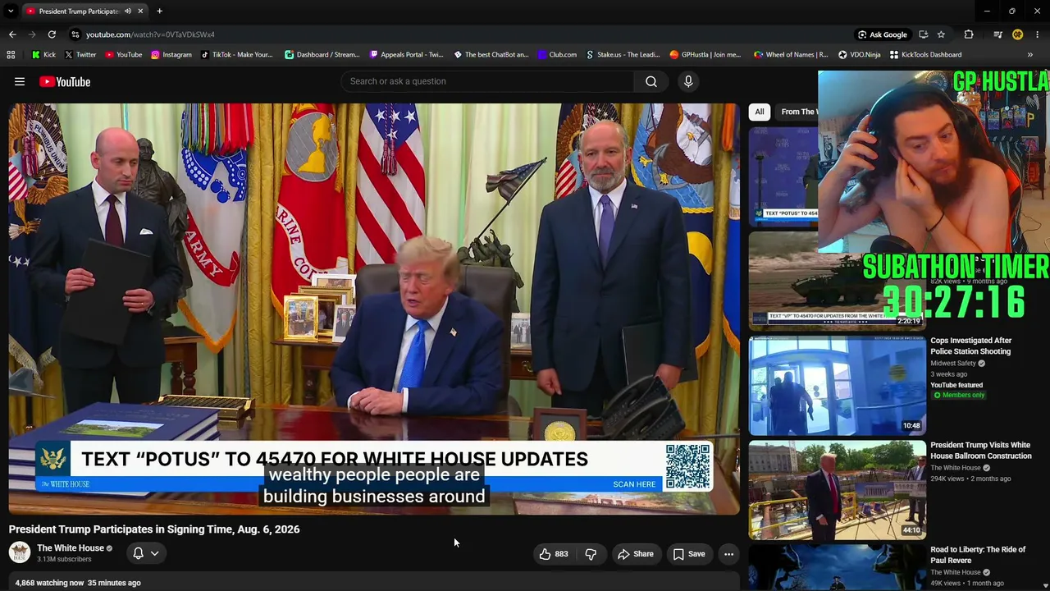Image resolution: width=1050 pixels, height=591 pixels.
Task: Close the President Trump Participates tab
Action: [x=140, y=11]
